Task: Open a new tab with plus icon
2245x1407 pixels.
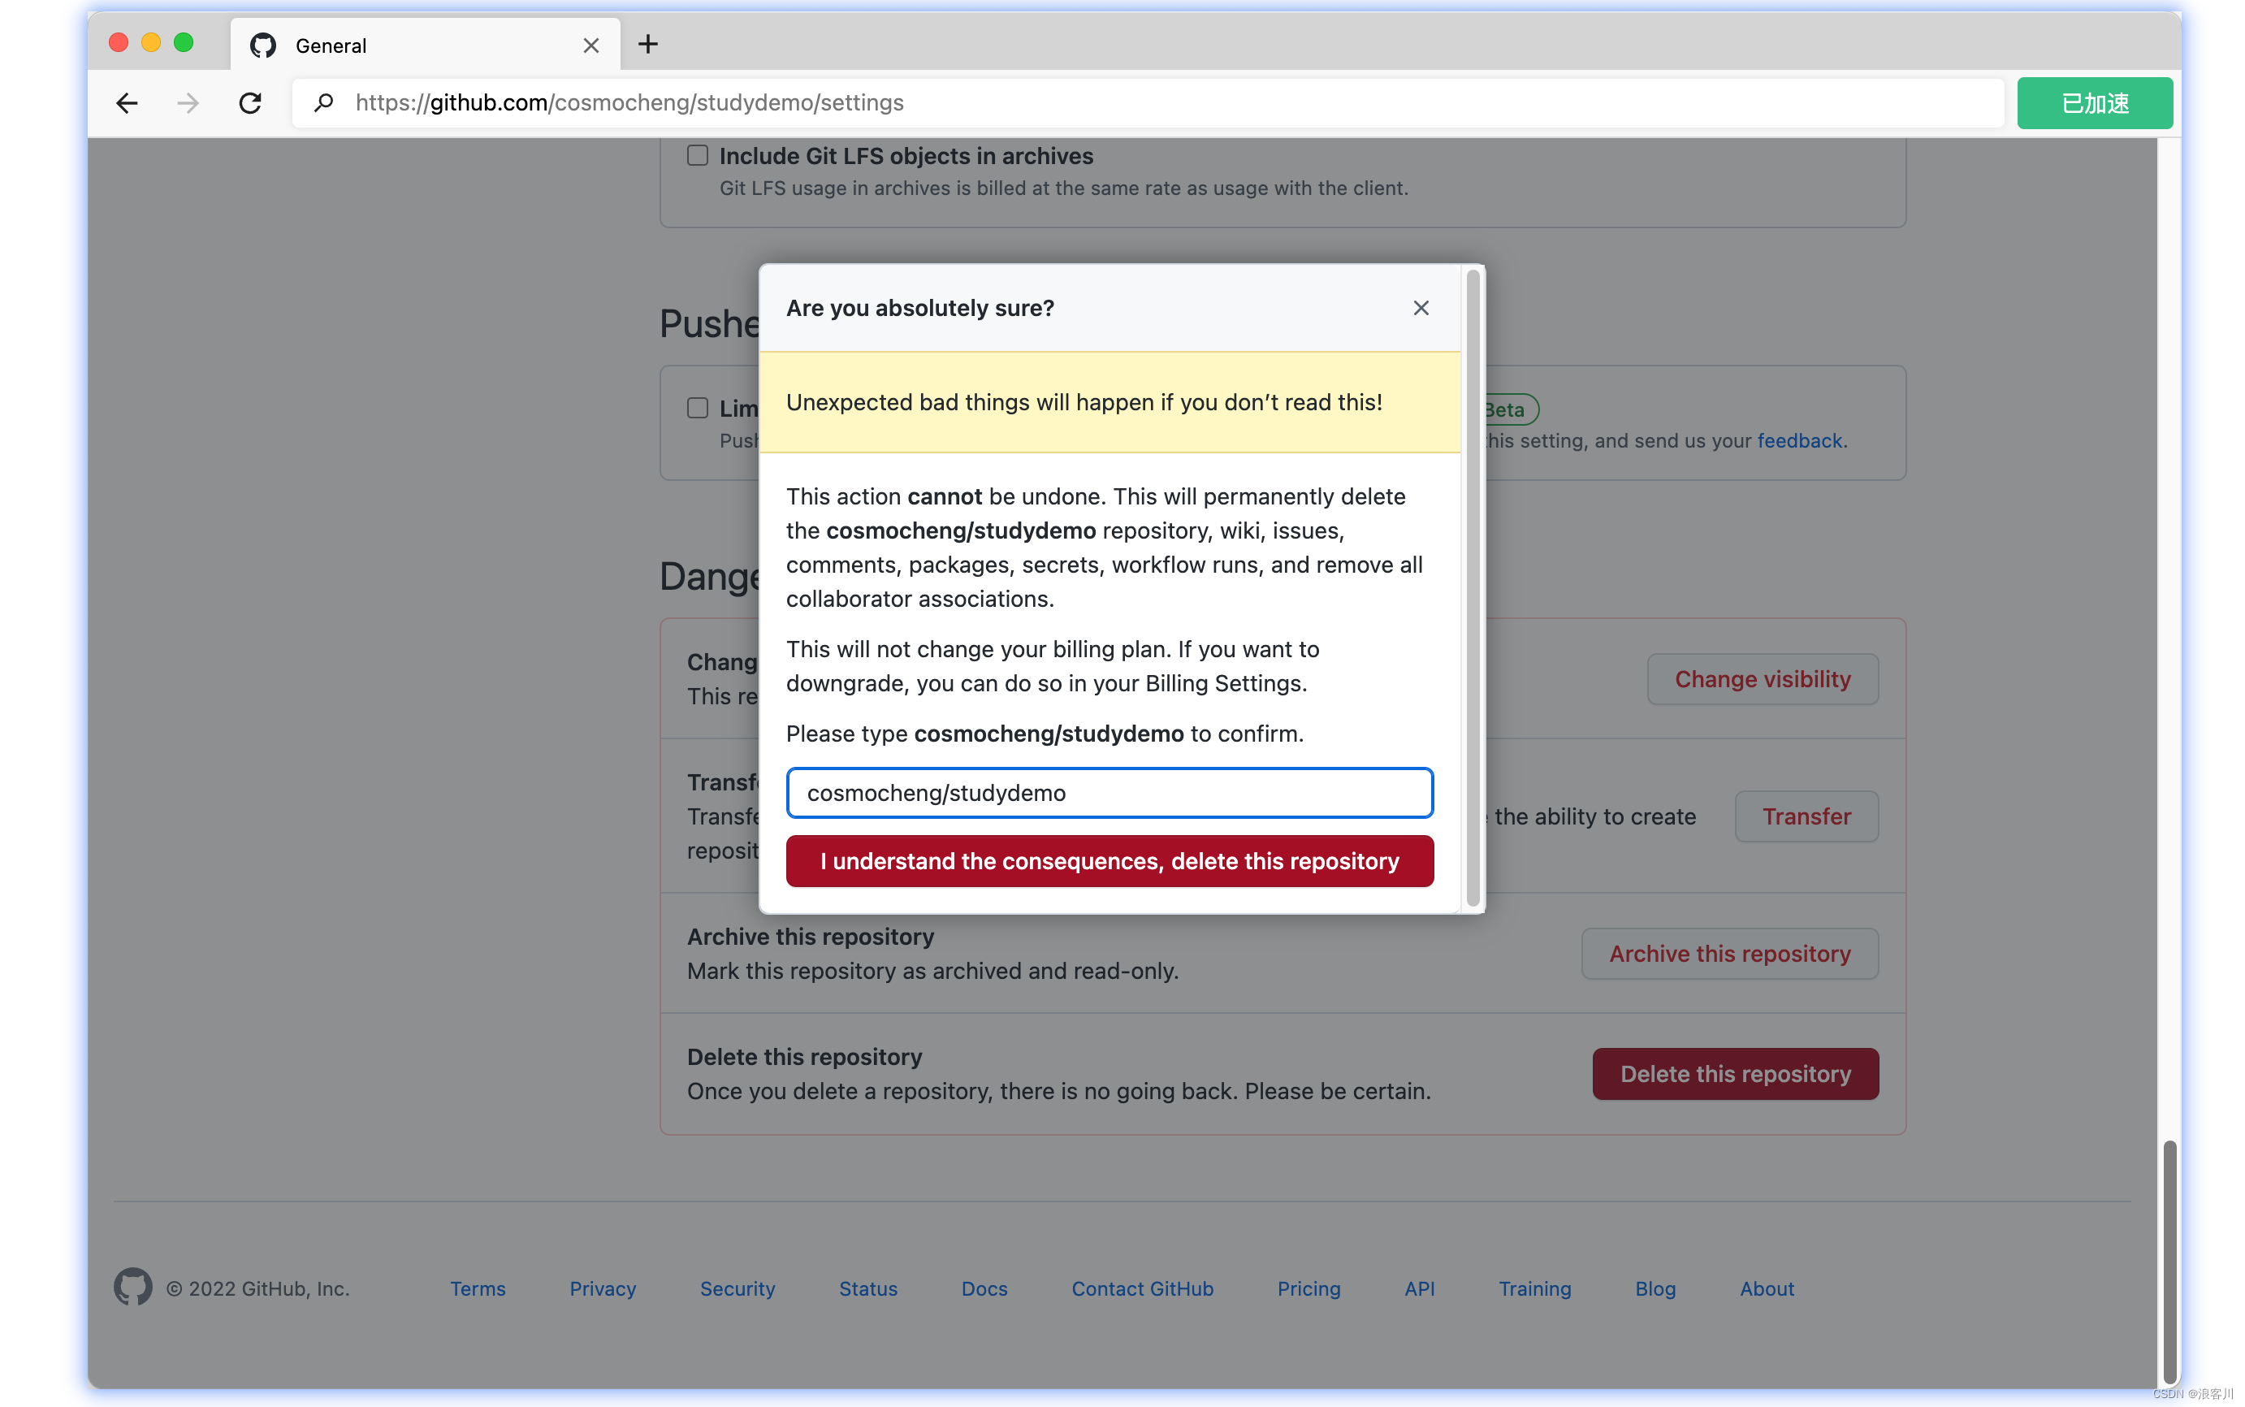Action: pyautogui.click(x=647, y=44)
